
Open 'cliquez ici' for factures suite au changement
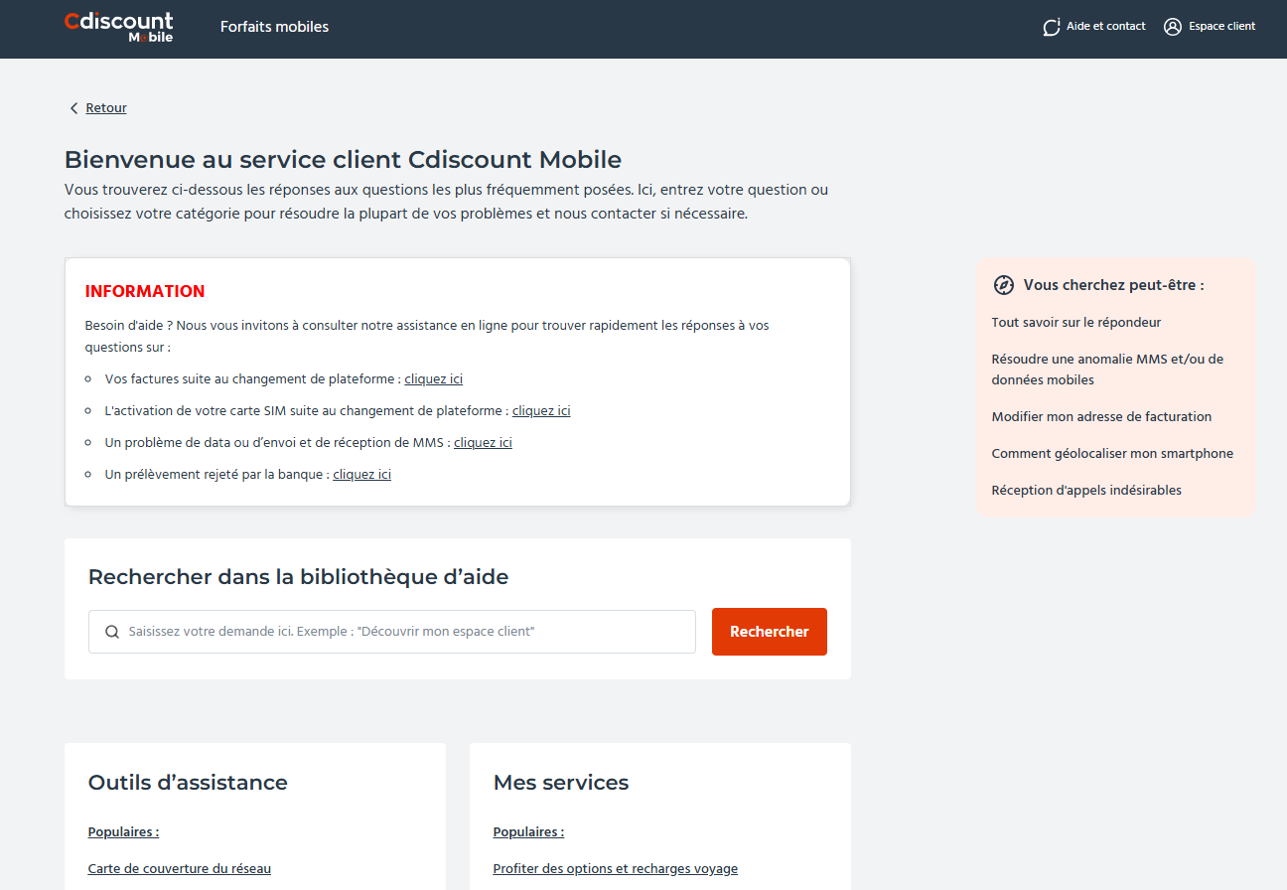433,379
